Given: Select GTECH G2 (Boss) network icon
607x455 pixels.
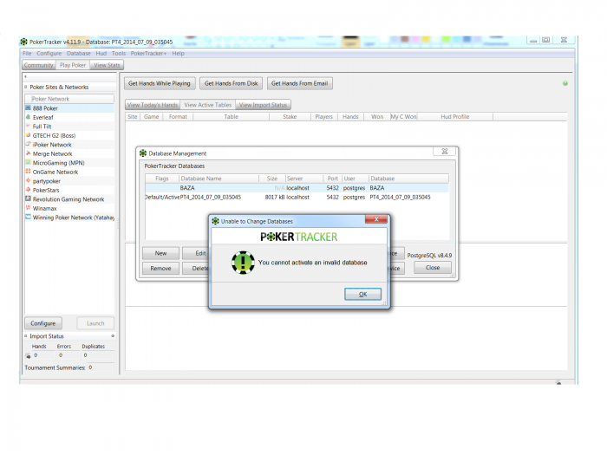Looking at the screenshot, I should pos(28,135).
